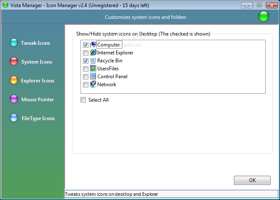Close the Icon Manager window
This screenshot has height=200, width=280.
coord(272,5)
